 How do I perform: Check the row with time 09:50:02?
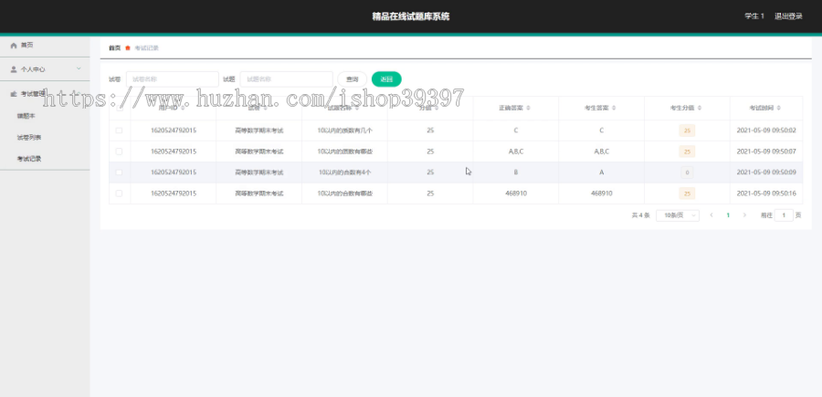click(x=119, y=131)
